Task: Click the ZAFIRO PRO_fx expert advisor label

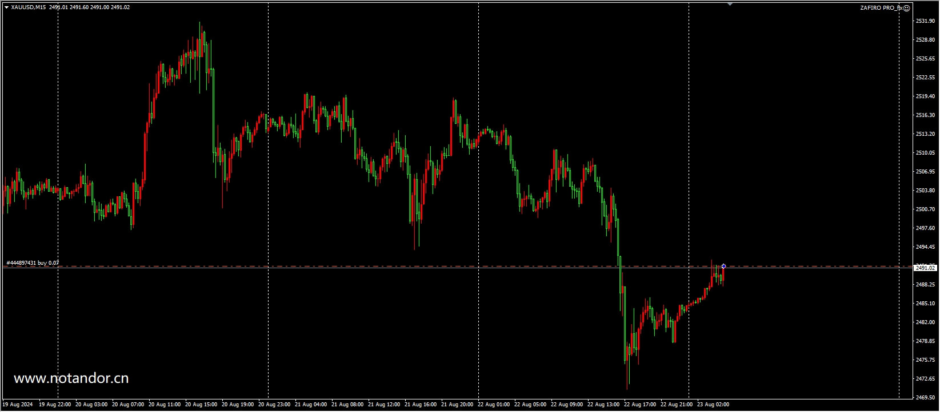Action: pos(881,8)
